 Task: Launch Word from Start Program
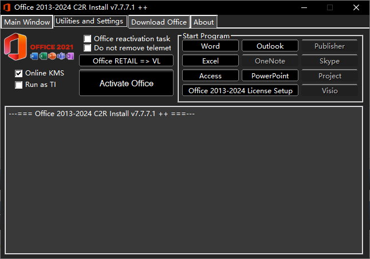(x=210, y=46)
